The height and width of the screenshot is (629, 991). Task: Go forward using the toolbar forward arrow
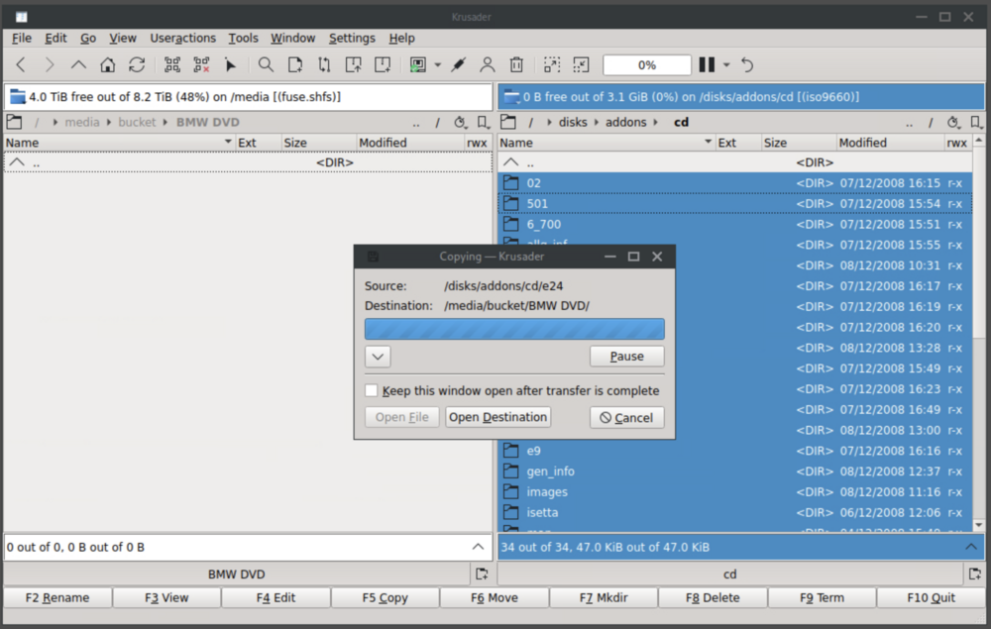50,64
